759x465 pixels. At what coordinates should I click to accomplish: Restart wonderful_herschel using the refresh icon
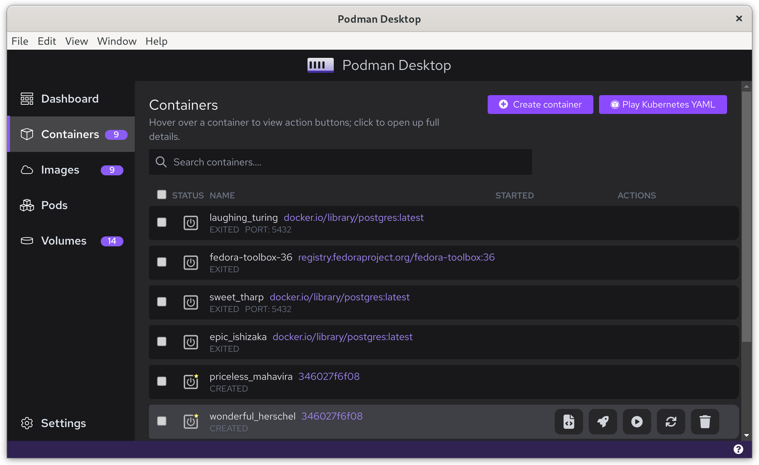coord(671,422)
